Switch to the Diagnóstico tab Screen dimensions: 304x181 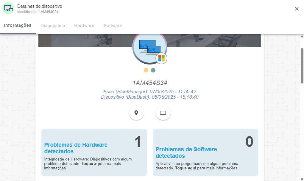53,26
